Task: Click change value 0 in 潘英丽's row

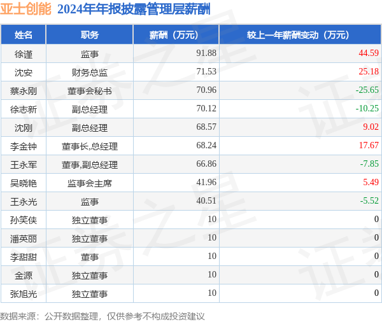Action: tap(376, 238)
